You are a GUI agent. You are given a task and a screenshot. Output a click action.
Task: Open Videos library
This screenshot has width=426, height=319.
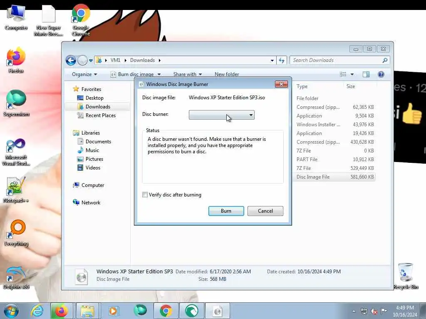tap(93, 168)
